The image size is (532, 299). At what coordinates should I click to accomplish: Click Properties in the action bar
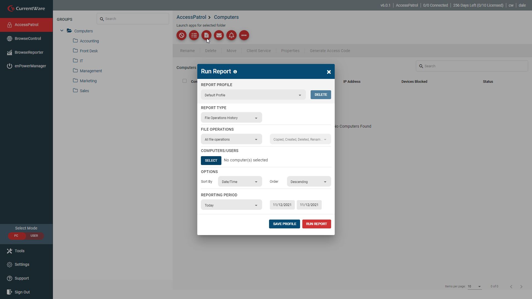click(290, 51)
